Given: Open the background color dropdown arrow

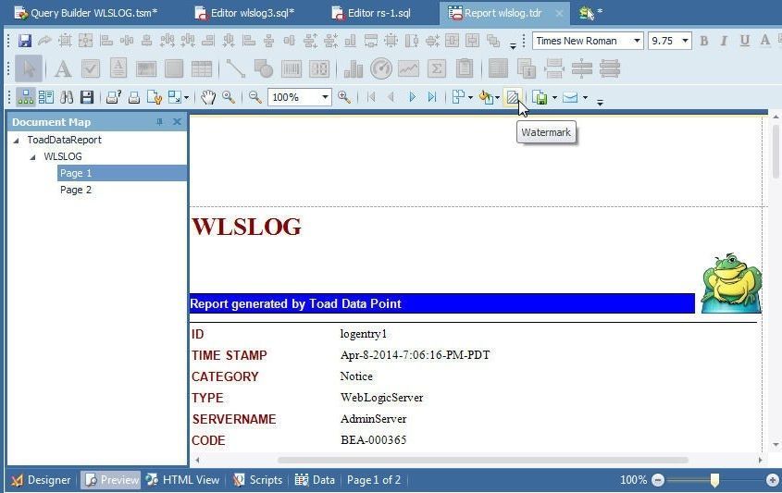Looking at the screenshot, I should point(497,97).
